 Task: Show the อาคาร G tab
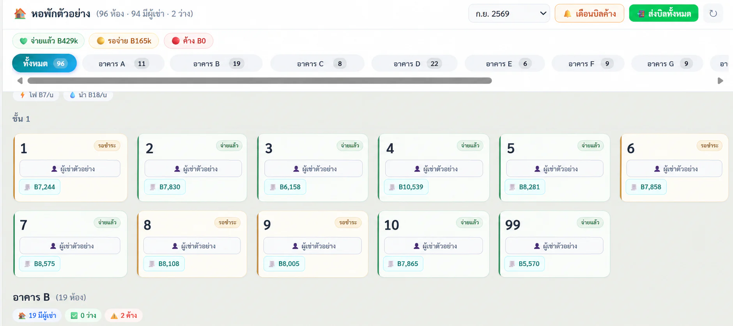coord(667,64)
